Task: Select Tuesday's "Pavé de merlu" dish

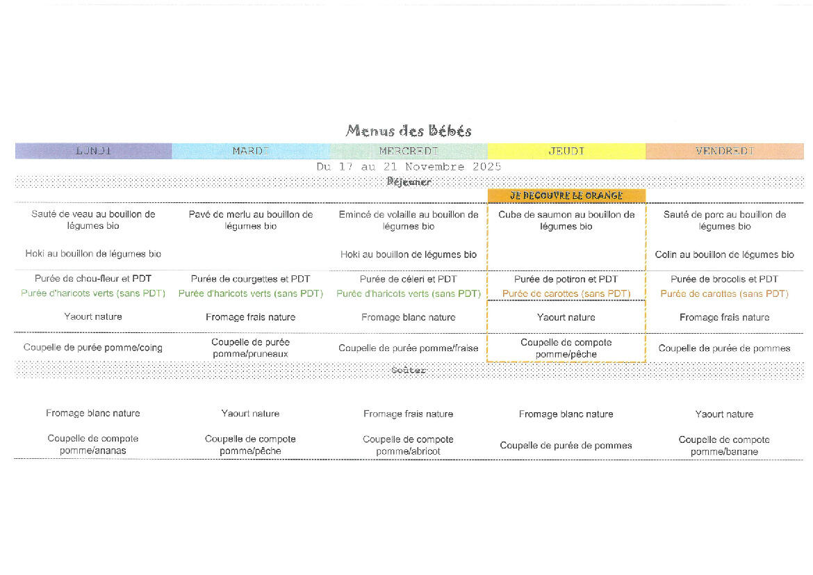Action: point(250,220)
